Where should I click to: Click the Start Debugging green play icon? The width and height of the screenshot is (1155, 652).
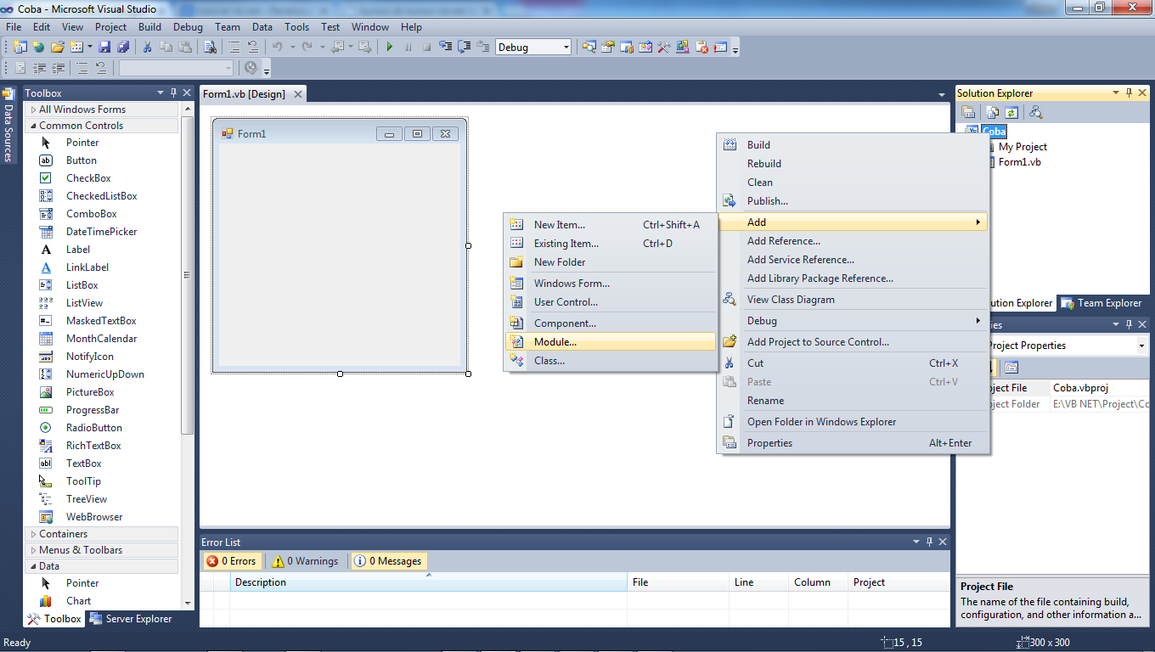pyautogui.click(x=389, y=48)
